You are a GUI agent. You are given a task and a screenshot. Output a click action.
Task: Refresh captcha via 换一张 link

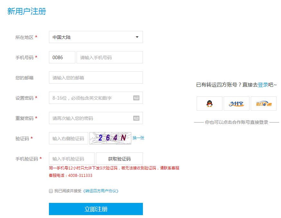(x=138, y=138)
